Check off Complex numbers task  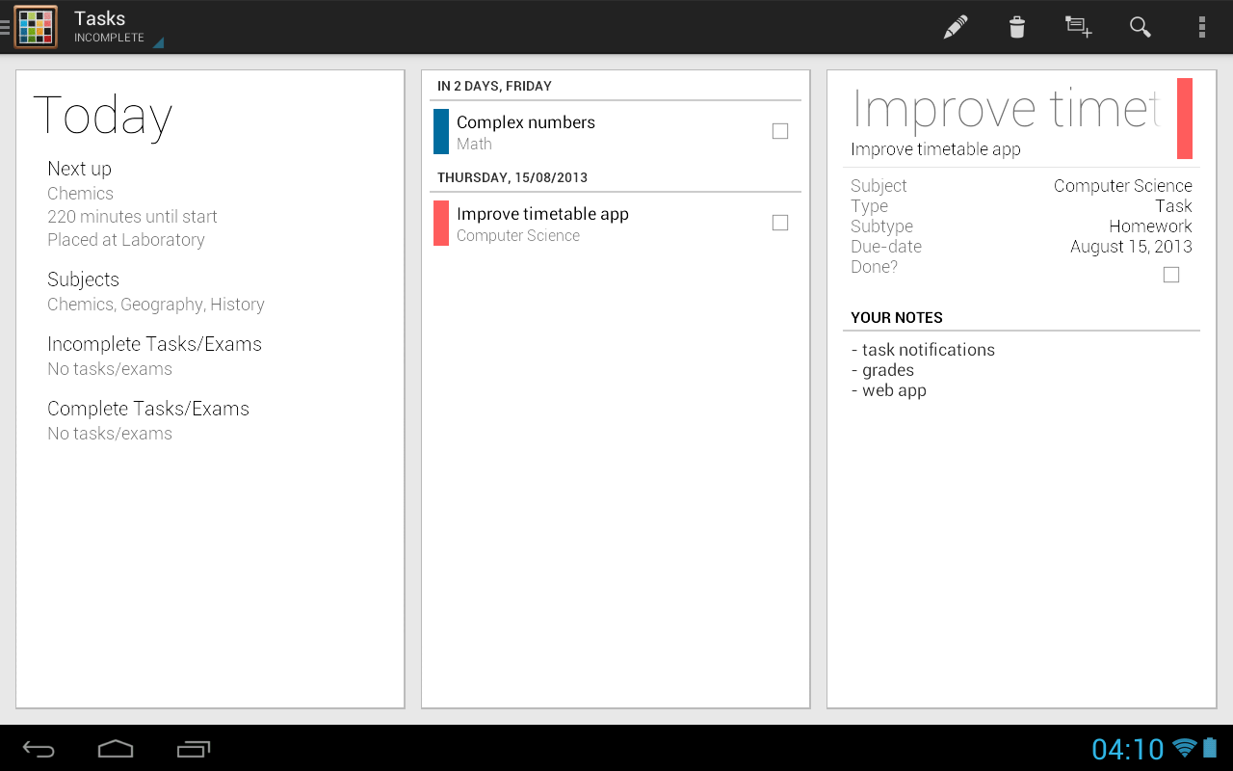[780, 131]
